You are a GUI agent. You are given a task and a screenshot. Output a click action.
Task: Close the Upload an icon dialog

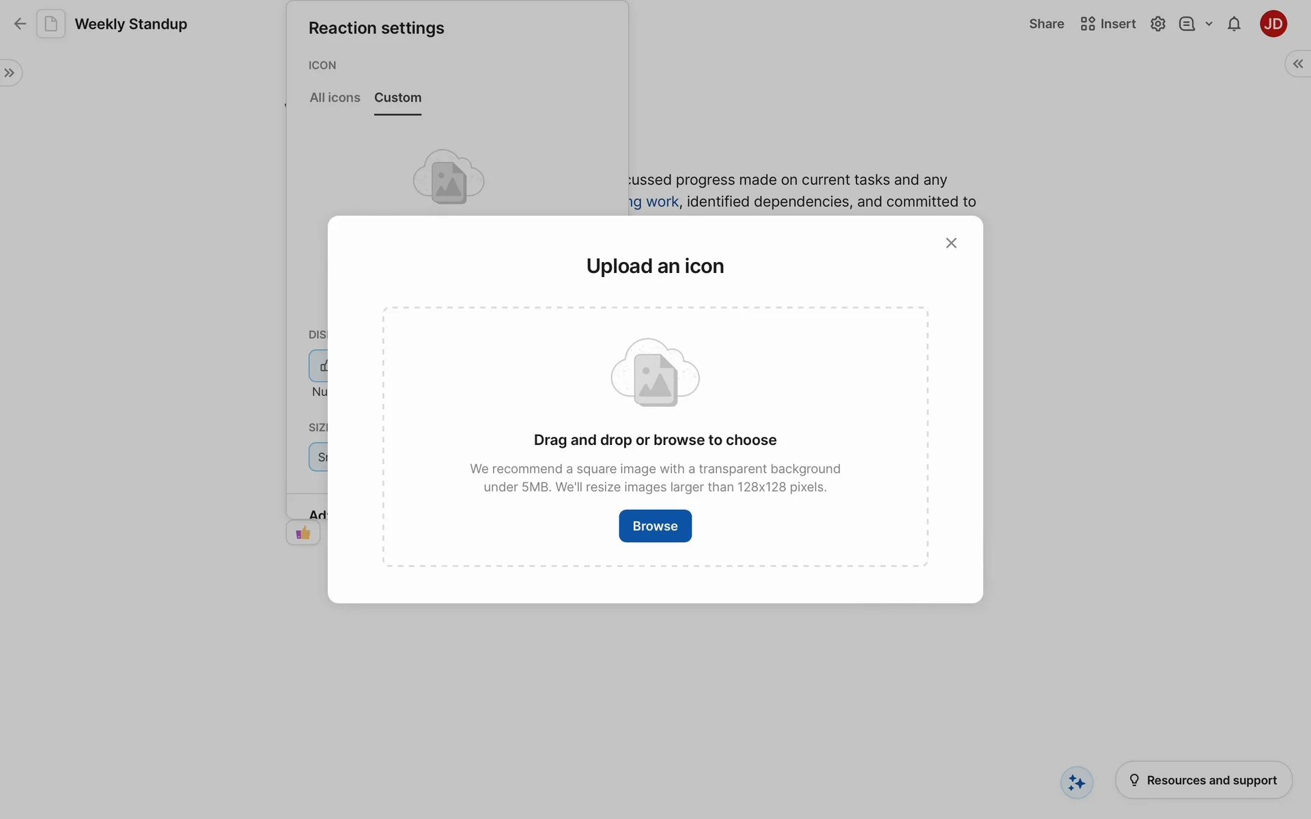951,243
